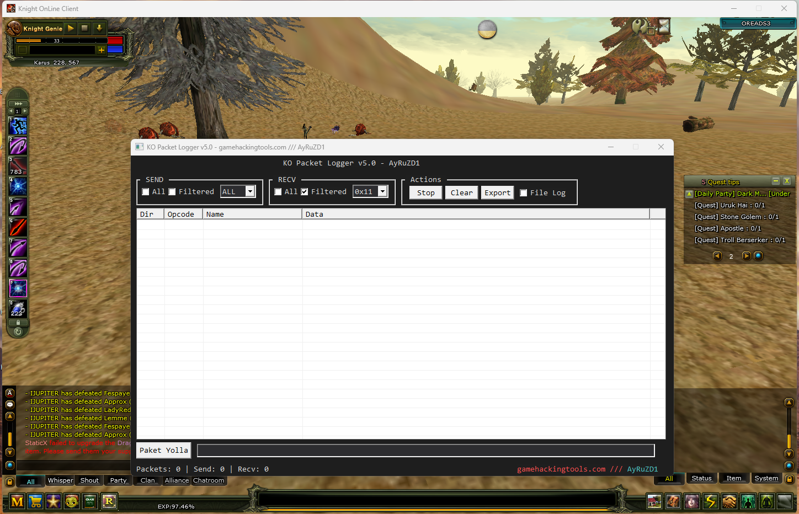Image resolution: width=799 pixels, height=514 pixels.
Task: Expand Knight Genie panel with down arrow
Action: click(99, 28)
